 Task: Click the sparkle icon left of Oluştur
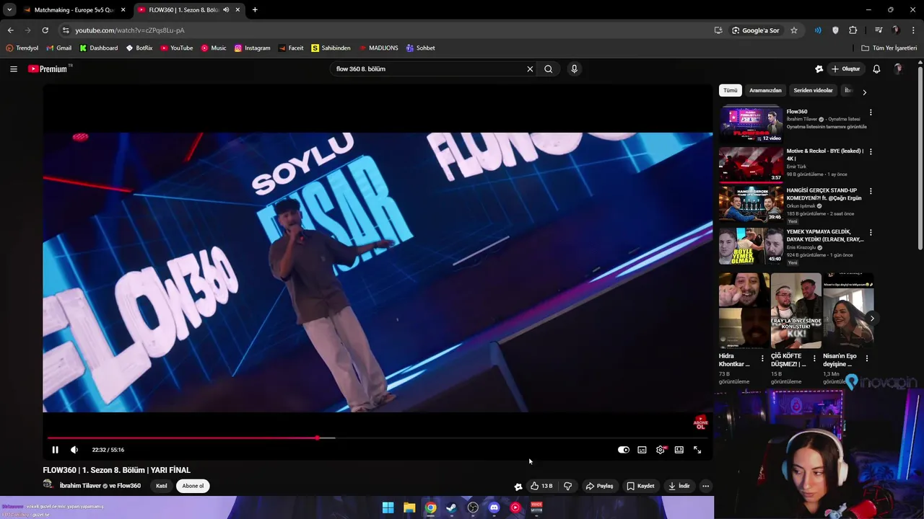pyautogui.click(x=819, y=69)
